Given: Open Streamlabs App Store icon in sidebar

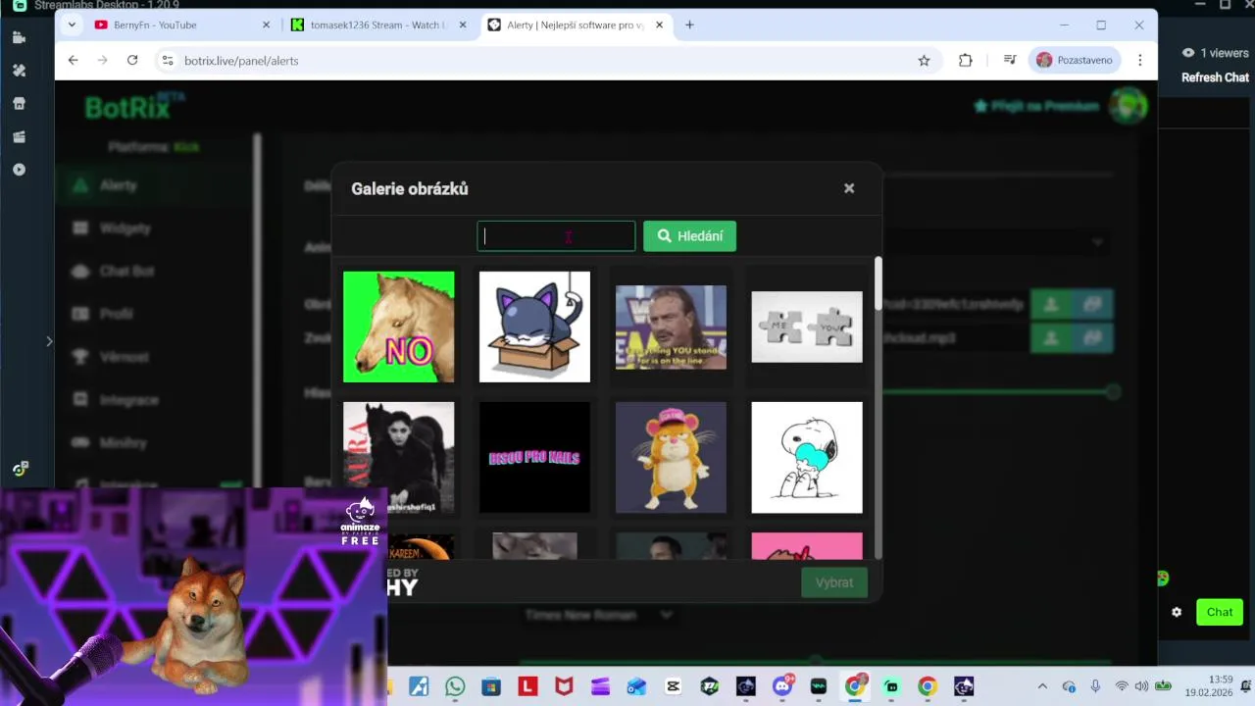Looking at the screenshot, I should click(19, 104).
